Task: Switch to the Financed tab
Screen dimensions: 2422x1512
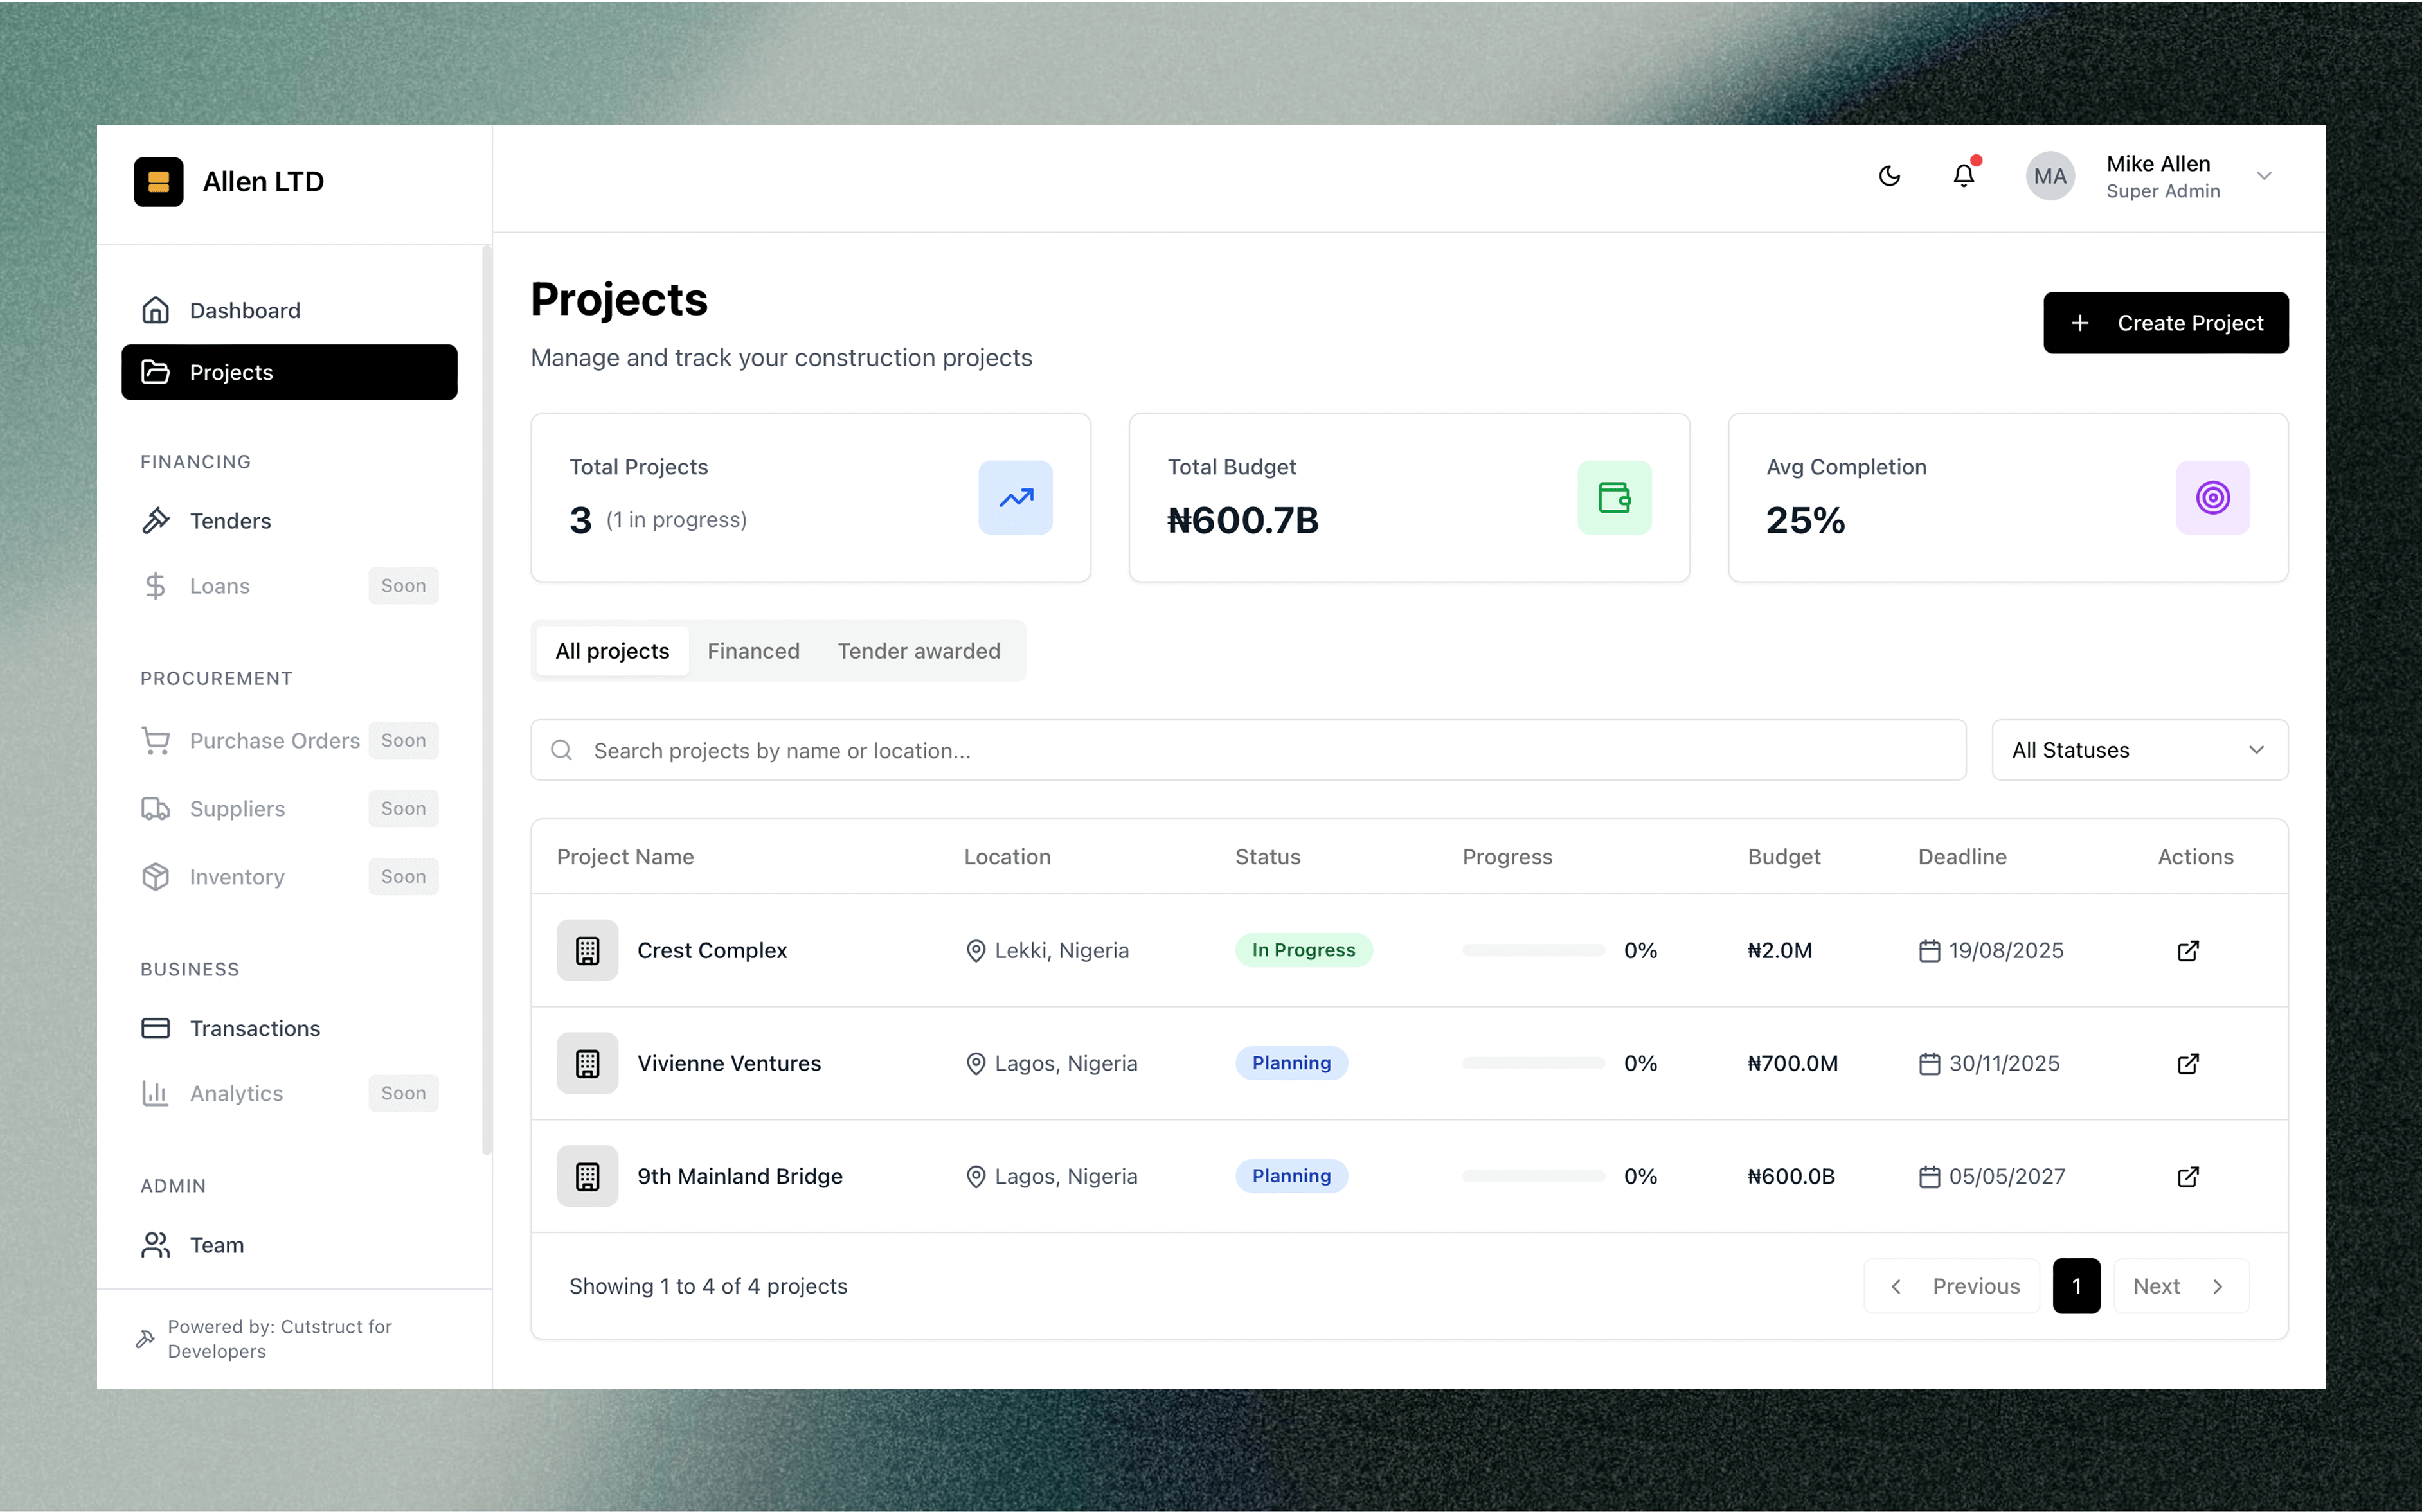Action: coord(753,651)
